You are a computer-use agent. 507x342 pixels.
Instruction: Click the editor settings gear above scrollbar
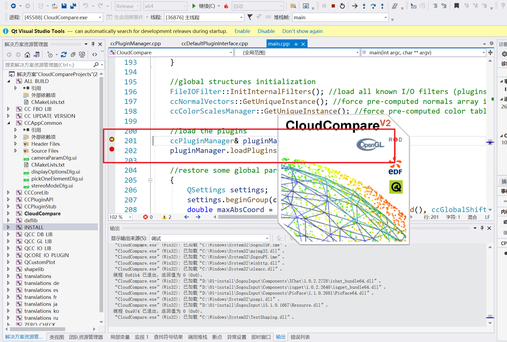click(491, 43)
